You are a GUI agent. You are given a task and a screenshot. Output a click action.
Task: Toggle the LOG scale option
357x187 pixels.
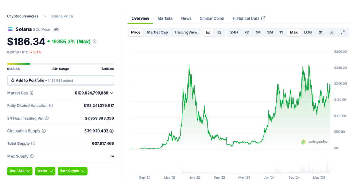point(308,32)
